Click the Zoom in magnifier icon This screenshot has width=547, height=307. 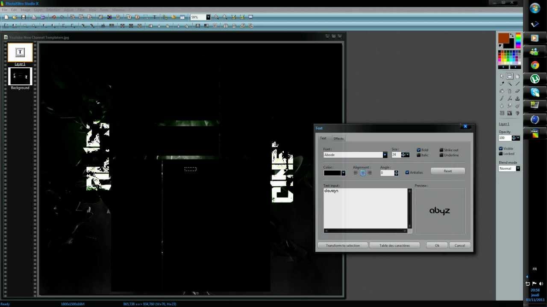point(216,17)
